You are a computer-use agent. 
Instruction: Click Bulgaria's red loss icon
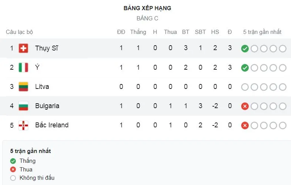pyautogui.click(x=245, y=106)
